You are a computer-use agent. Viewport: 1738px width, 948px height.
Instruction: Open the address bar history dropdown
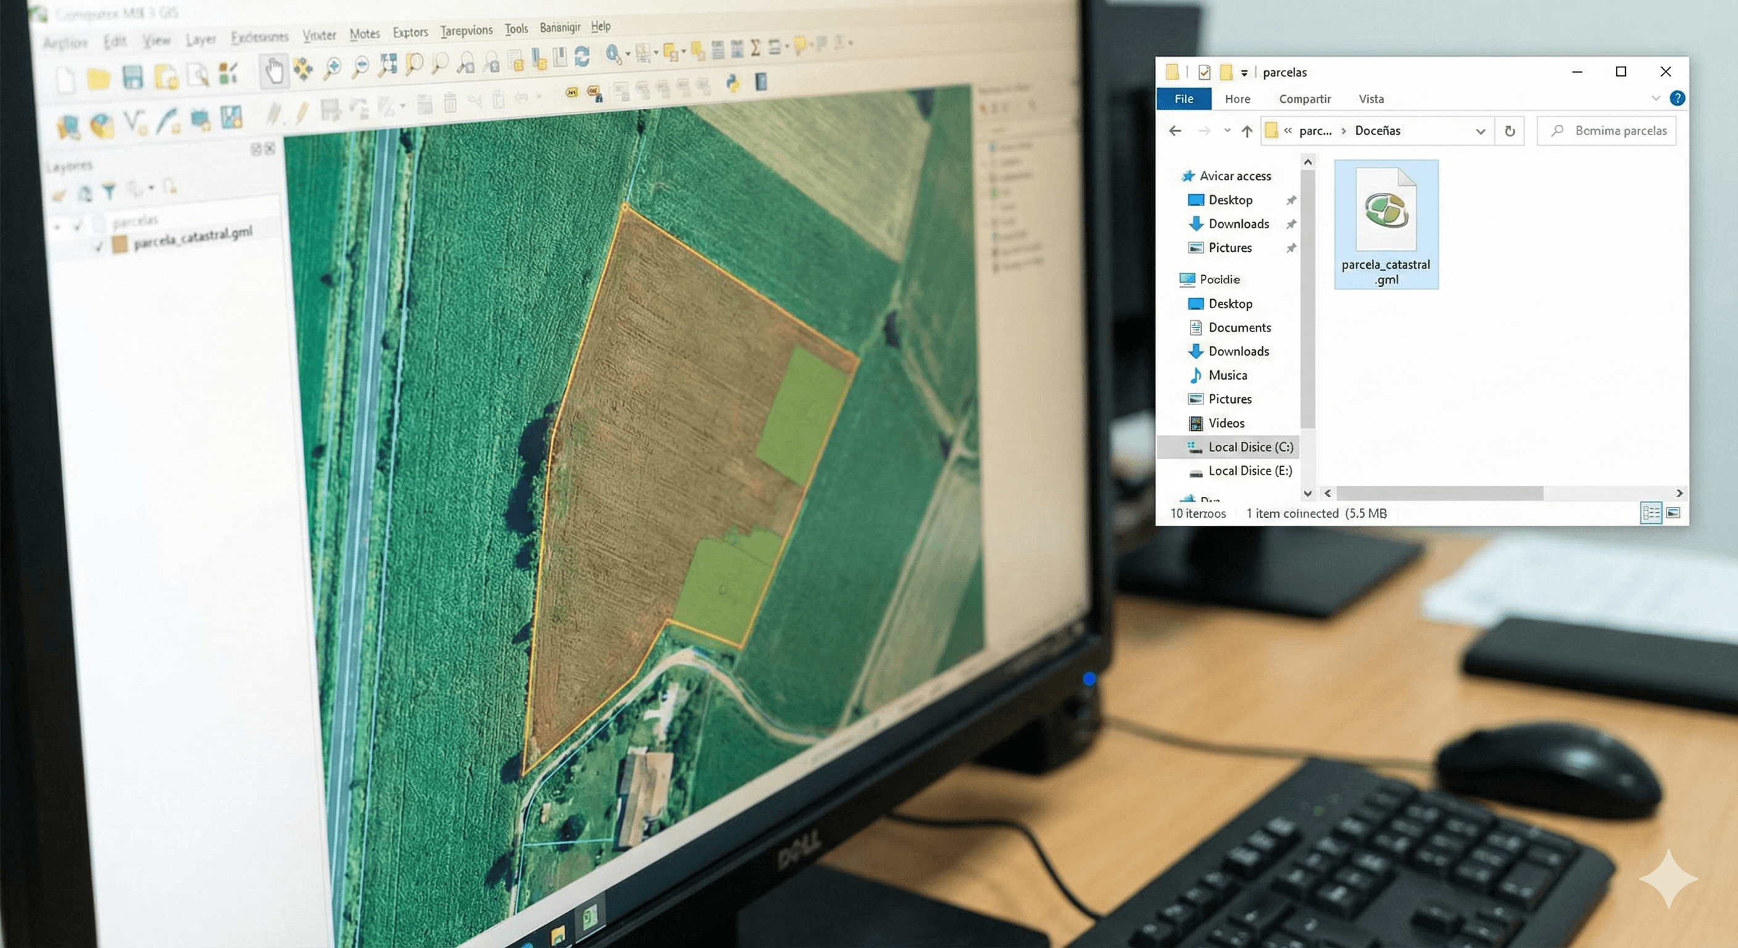point(1480,131)
